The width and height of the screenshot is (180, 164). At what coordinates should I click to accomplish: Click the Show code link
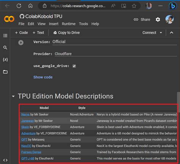pos(43,77)
